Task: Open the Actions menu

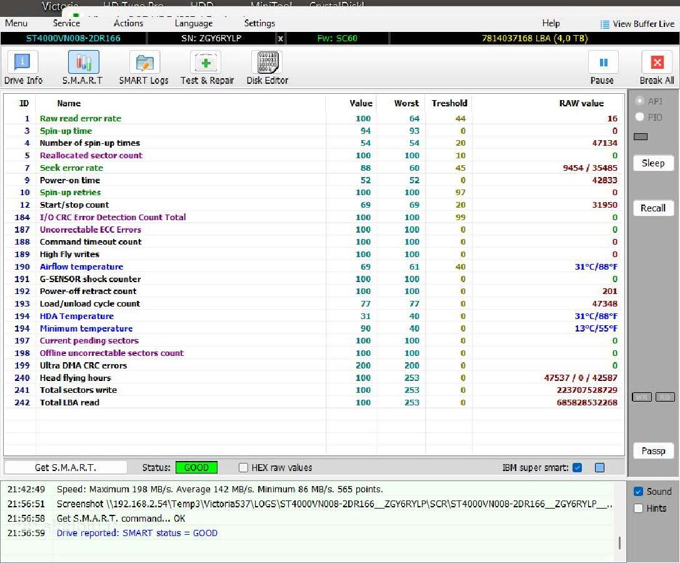Action: (x=128, y=23)
